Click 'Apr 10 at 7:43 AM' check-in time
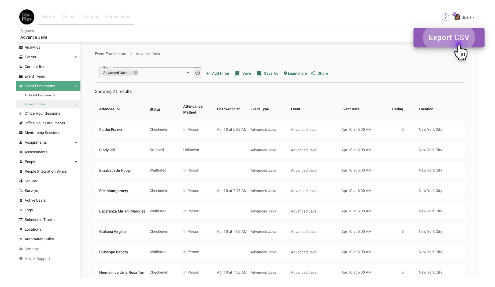 (x=231, y=191)
